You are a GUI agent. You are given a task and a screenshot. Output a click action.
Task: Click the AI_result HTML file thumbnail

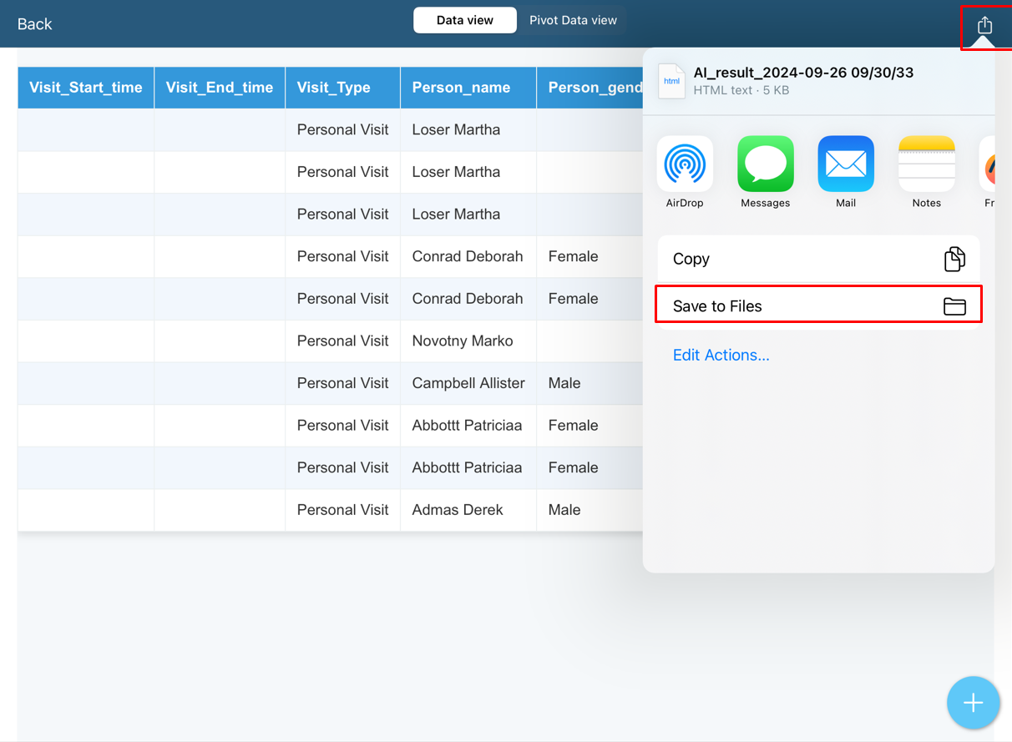pyautogui.click(x=672, y=81)
